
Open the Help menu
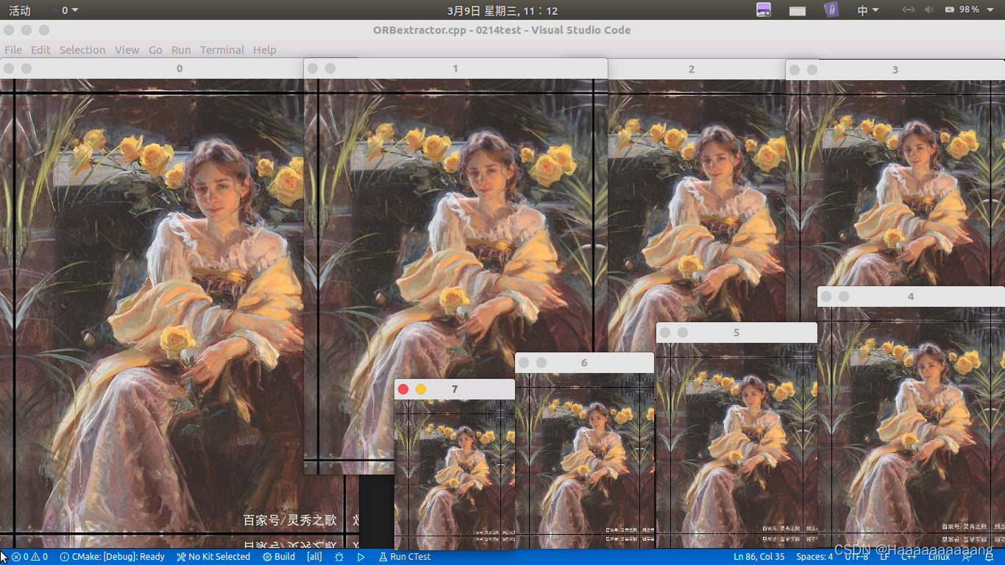click(265, 50)
